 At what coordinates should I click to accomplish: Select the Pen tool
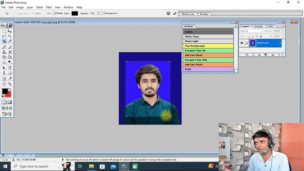(x=4, y=73)
